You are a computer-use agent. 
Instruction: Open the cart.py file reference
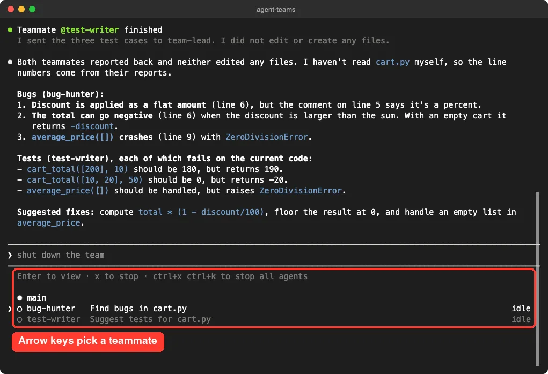point(392,62)
